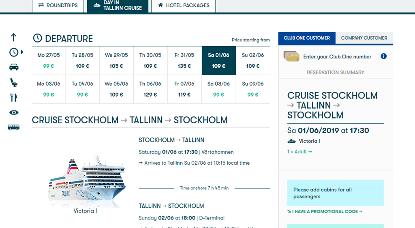The image size is (415, 228).
Task: Click the STOCKHOLM → TALLINN leg heading
Action: [x=171, y=140]
